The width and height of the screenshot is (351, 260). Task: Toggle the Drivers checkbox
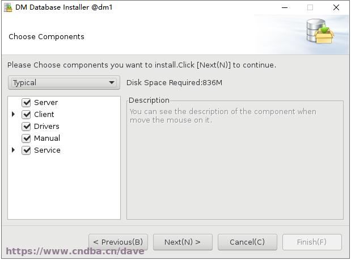pyautogui.click(x=26, y=127)
